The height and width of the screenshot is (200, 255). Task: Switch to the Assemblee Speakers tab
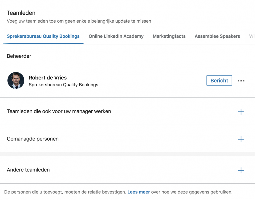point(217,36)
